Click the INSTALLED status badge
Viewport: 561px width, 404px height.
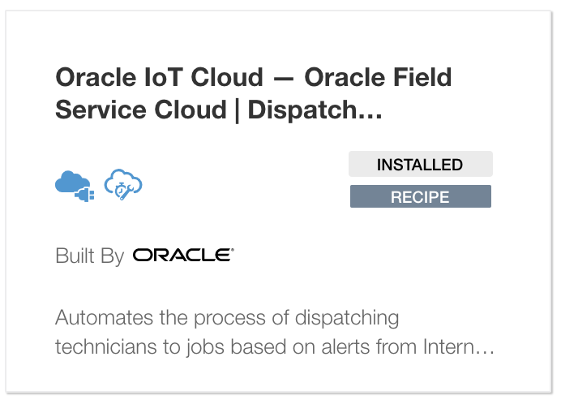[x=420, y=165]
